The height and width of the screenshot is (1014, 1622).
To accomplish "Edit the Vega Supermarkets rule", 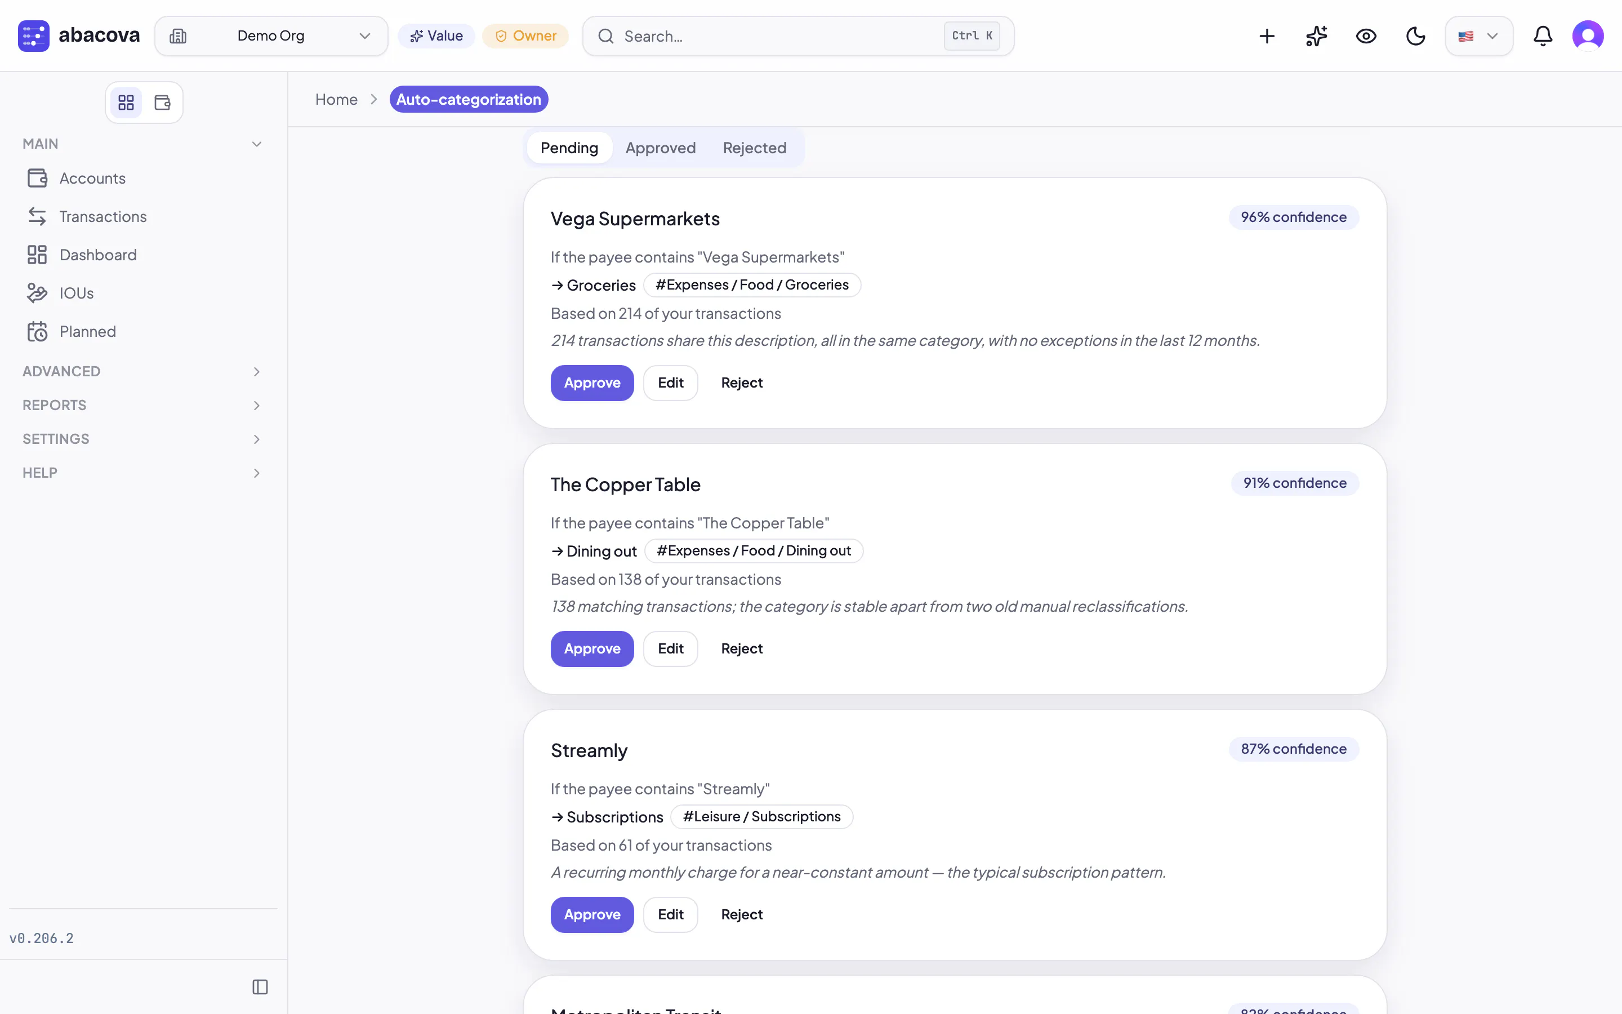I will click(x=670, y=383).
